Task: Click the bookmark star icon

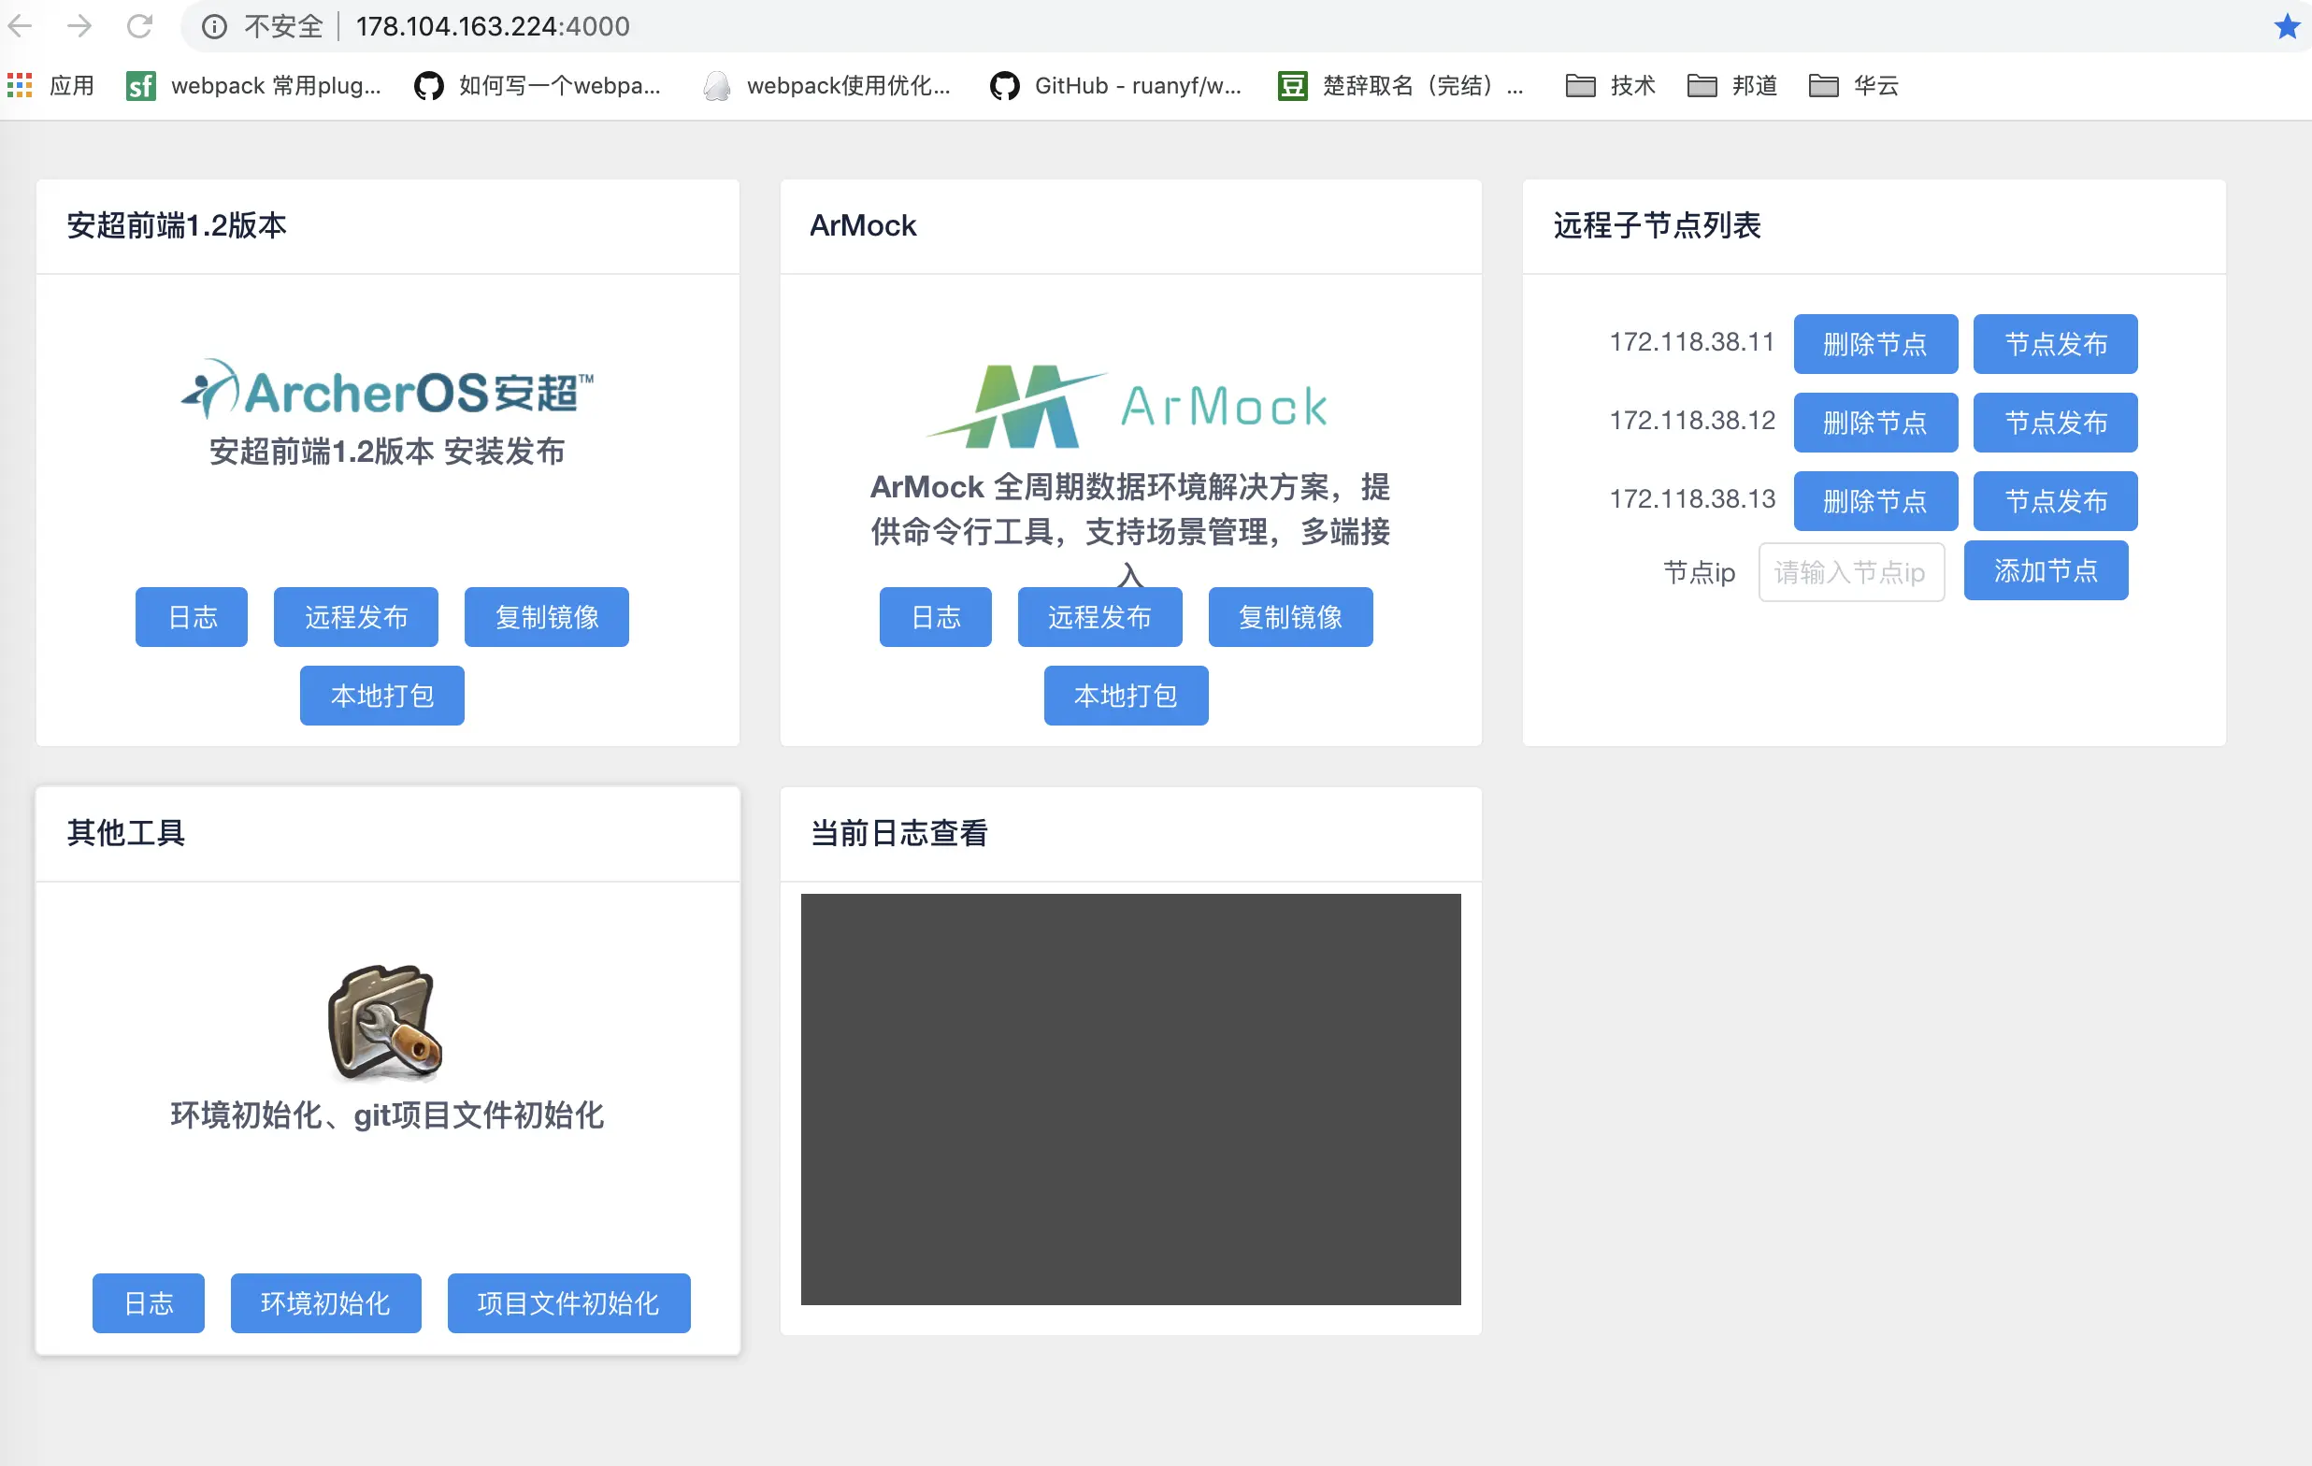Action: coord(2287,26)
